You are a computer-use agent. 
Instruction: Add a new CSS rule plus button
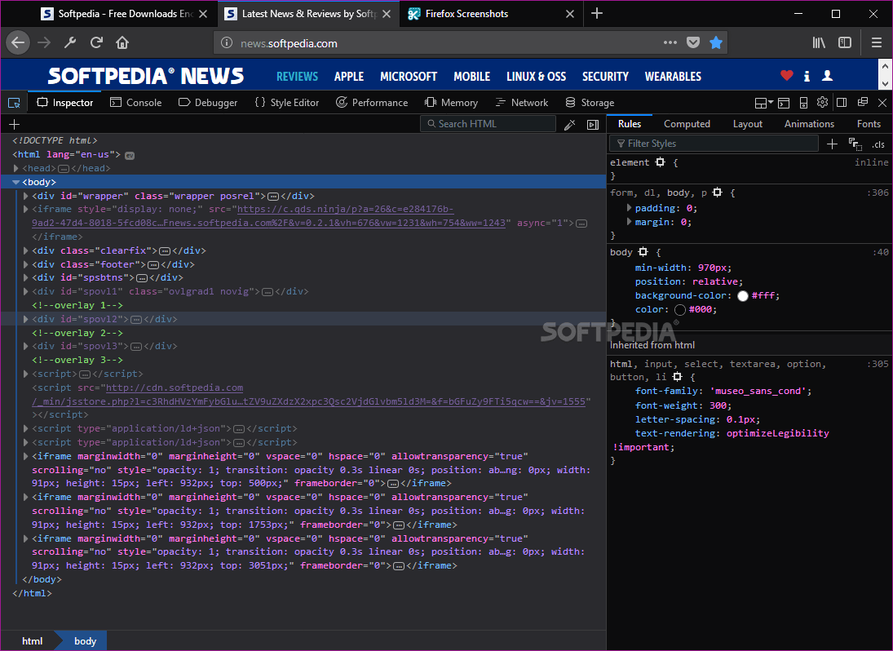pyautogui.click(x=832, y=144)
